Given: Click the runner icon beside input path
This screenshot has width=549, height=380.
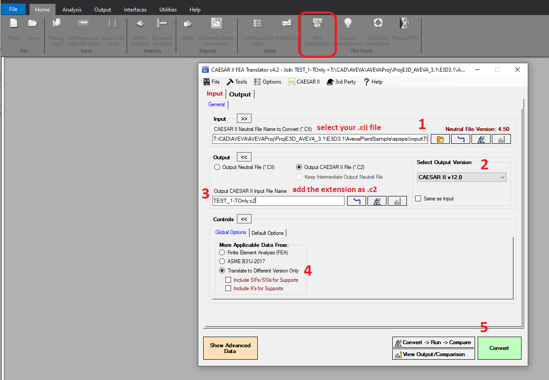Looking at the screenshot, I should [481, 139].
